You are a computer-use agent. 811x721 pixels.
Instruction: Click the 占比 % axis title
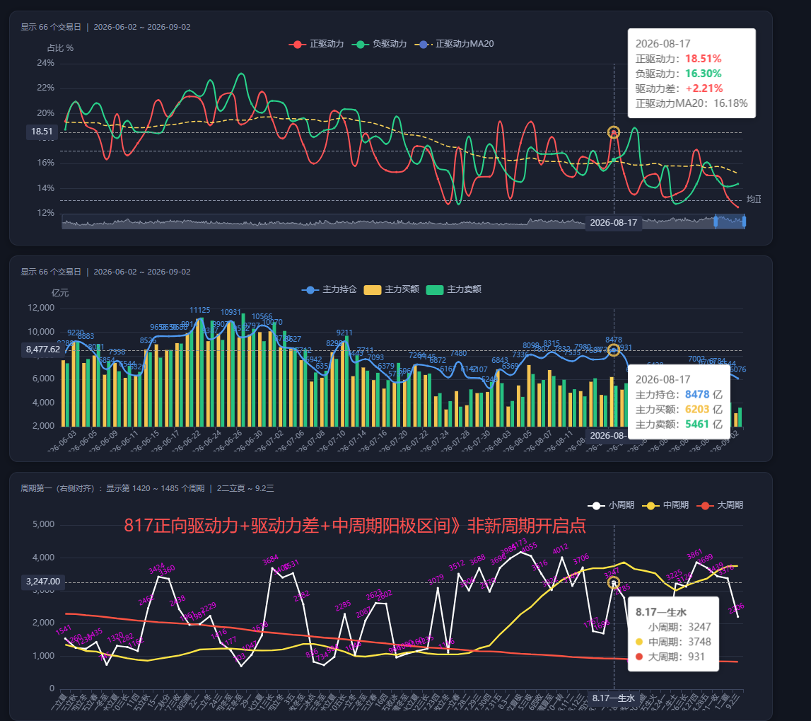click(60, 48)
